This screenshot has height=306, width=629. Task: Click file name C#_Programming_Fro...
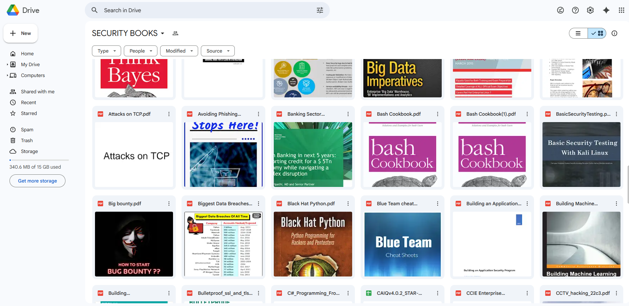coord(313,293)
